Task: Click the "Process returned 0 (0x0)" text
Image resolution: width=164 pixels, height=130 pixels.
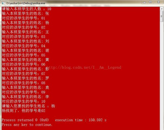Action: click(25, 120)
